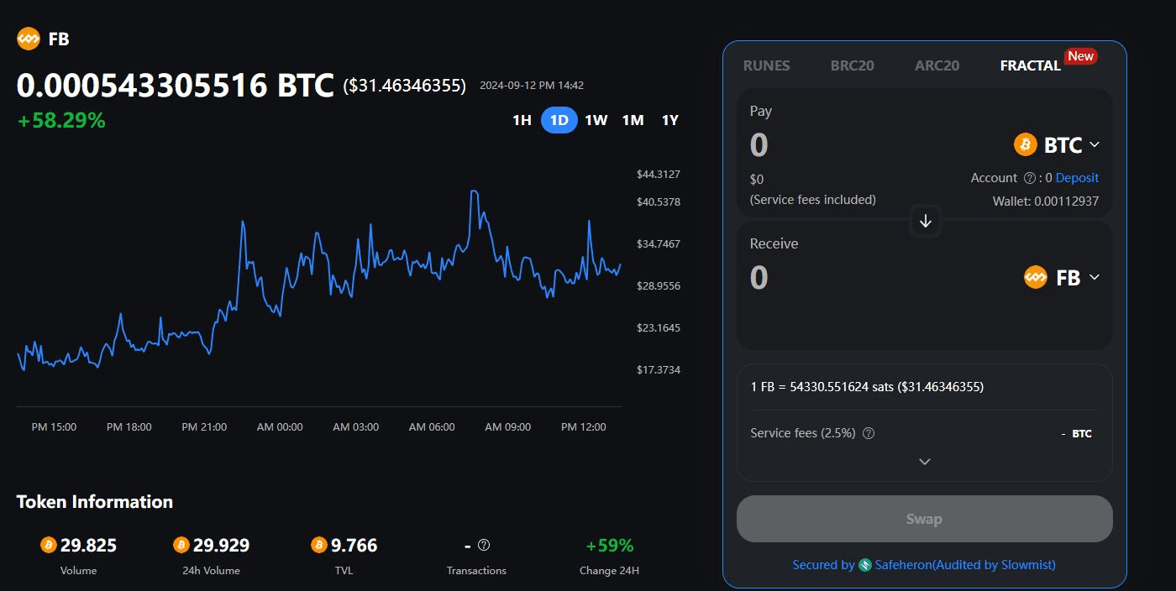Click the 0.000543305516 BTC price

(175, 86)
